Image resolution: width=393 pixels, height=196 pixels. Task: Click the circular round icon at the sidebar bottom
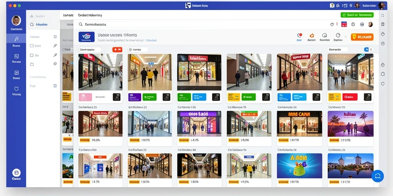[16, 173]
